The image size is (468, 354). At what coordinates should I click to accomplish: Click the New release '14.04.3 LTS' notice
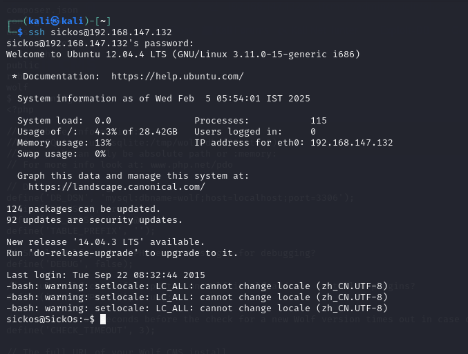[106, 242]
